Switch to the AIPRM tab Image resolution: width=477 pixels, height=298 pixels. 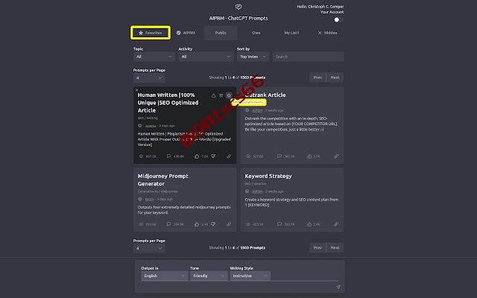click(x=186, y=33)
